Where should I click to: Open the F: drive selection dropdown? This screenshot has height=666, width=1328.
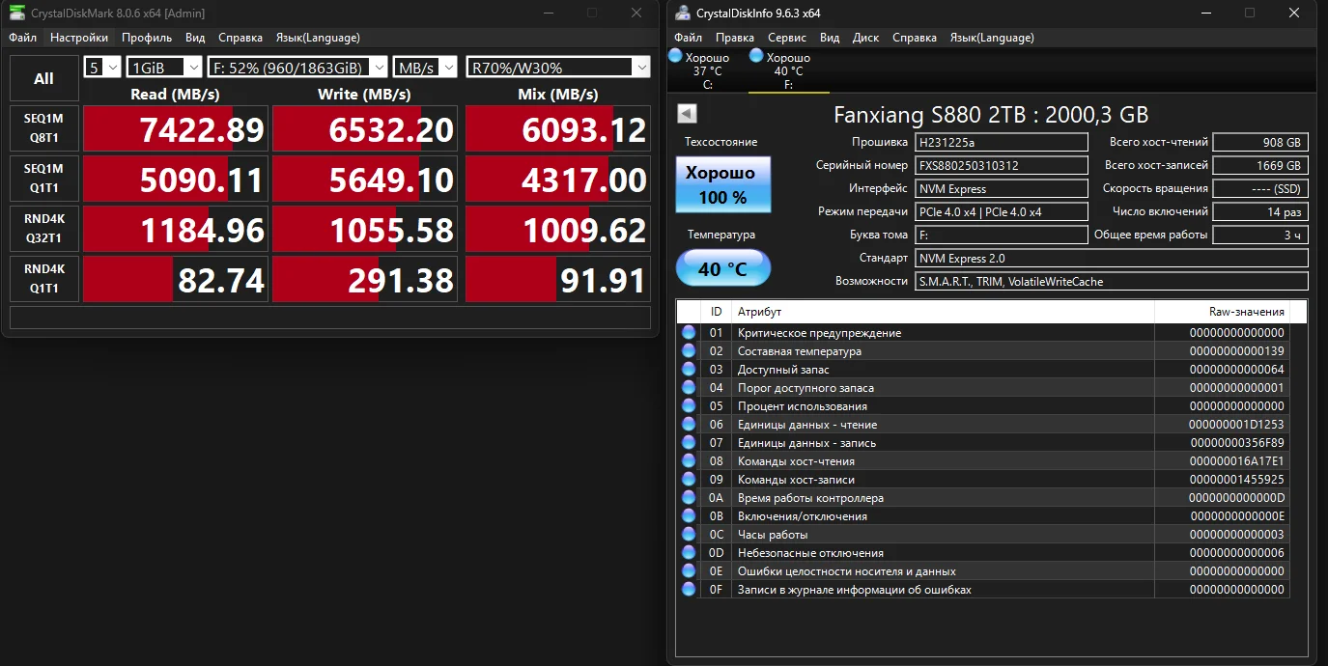(297, 68)
